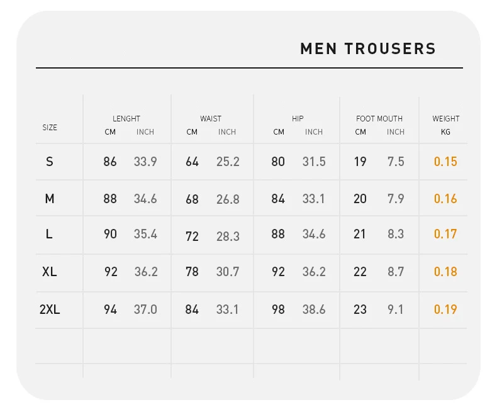Click the WAIST column header
Image resolution: width=497 pixels, height=412 pixels.
pyautogui.click(x=211, y=118)
